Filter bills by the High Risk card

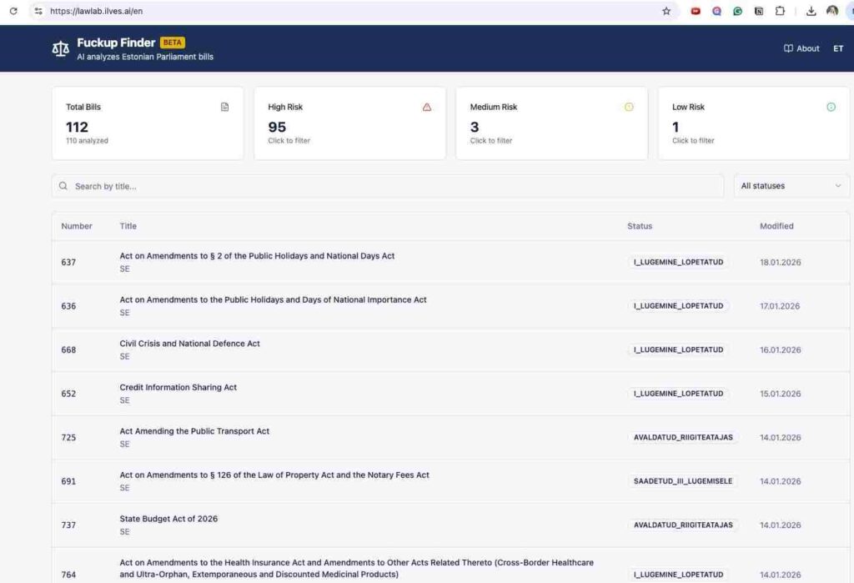coord(349,123)
